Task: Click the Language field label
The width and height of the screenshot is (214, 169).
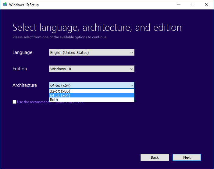Action: click(22, 52)
